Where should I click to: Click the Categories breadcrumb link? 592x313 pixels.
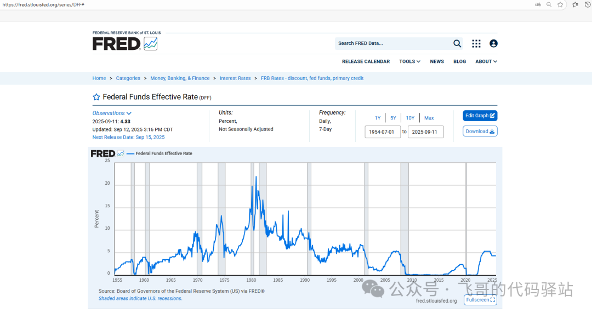(x=128, y=78)
